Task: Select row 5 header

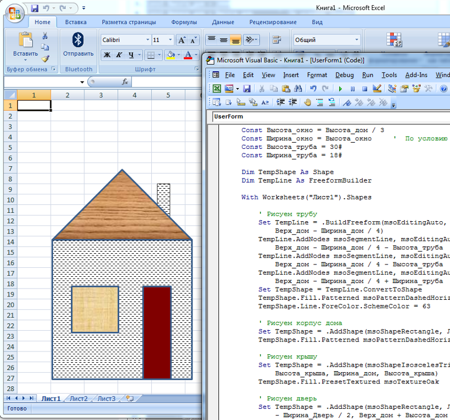Action: [x=10, y=148]
